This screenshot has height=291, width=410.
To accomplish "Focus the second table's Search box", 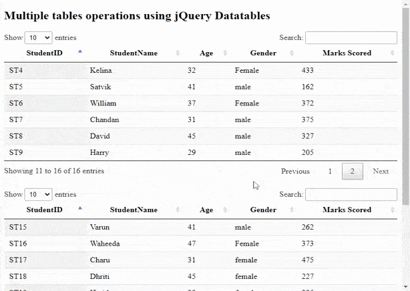I will (x=351, y=194).
